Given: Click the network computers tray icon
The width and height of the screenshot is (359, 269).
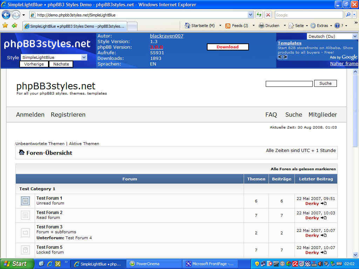Looking at the screenshot, I should tap(263, 264).
